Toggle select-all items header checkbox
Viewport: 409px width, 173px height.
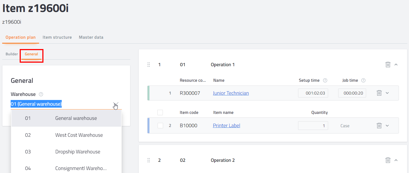[x=160, y=113]
